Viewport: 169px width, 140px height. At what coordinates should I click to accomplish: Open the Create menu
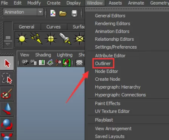[x=54, y=3]
